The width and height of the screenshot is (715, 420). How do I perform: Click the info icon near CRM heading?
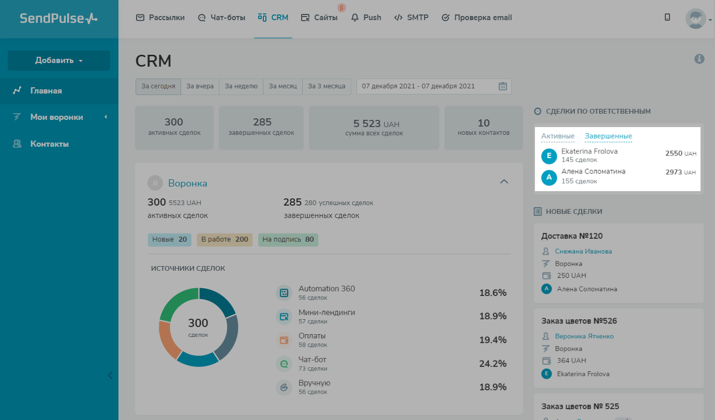[699, 59]
